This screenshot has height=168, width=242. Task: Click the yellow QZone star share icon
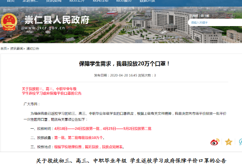[229, 142]
